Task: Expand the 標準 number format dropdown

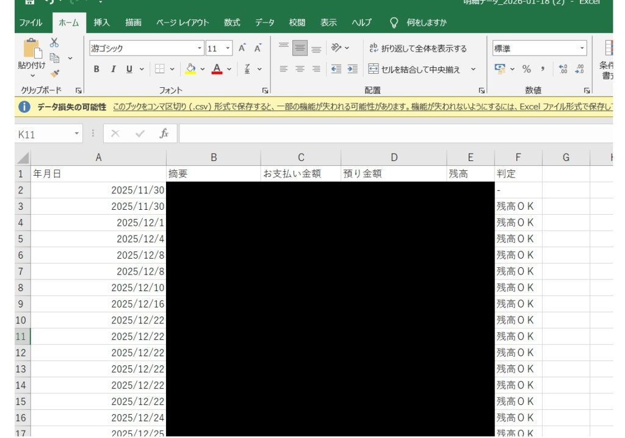Action: pos(582,48)
